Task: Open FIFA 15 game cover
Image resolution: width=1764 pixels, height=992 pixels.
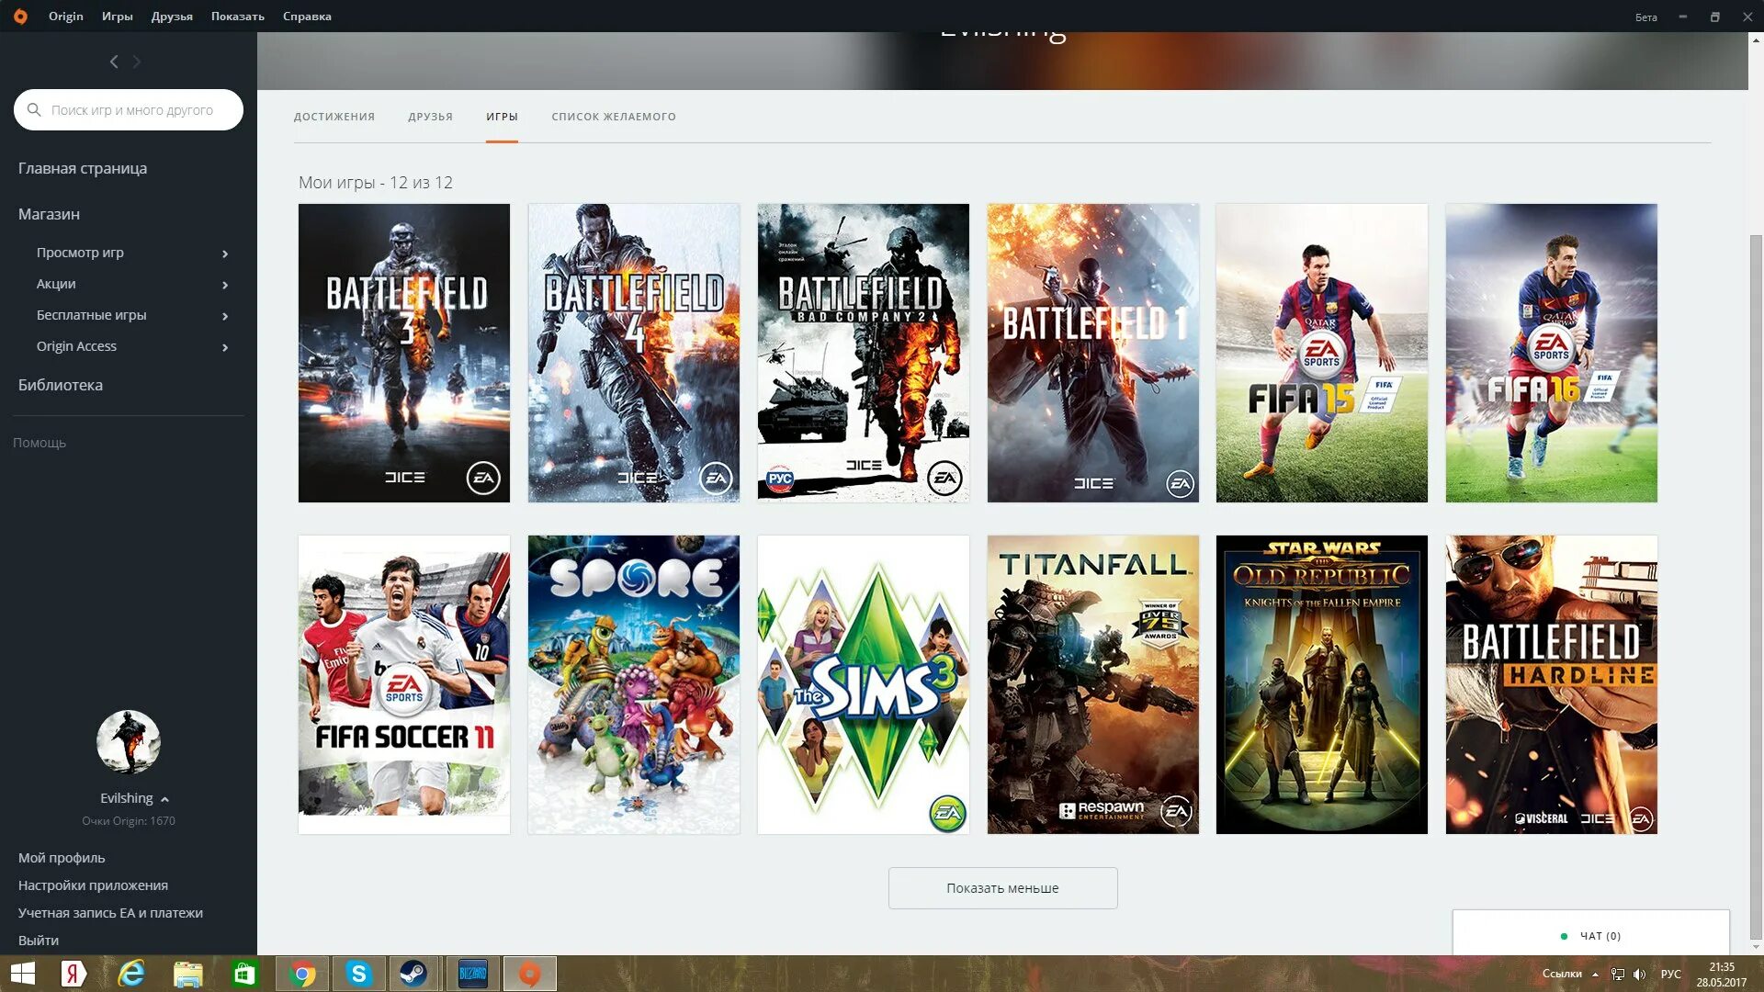Action: 1322,353
